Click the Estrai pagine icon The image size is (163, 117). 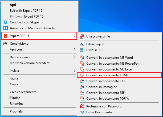[82, 44]
